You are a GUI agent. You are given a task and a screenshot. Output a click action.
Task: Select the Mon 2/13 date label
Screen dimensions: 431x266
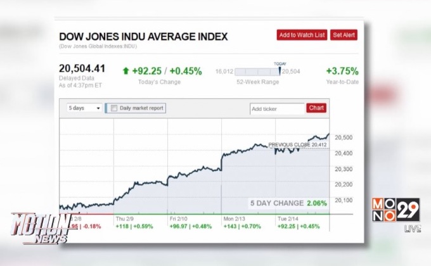point(234,218)
